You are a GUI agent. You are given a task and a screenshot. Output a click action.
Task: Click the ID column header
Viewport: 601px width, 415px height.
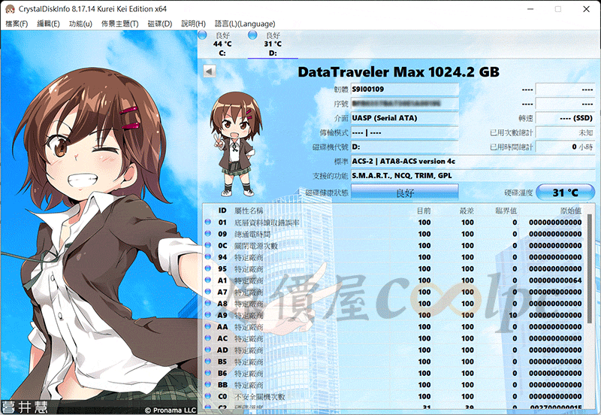(x=222, y=211)
